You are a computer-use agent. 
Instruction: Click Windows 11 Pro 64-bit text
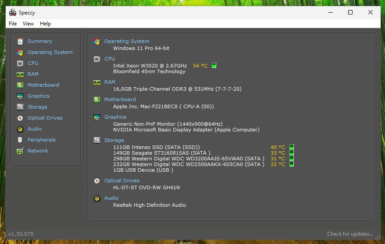141,48
